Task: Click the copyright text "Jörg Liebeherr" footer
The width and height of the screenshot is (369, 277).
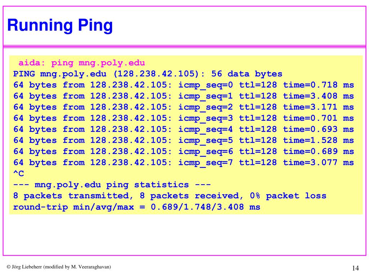Action: [59, 267]
